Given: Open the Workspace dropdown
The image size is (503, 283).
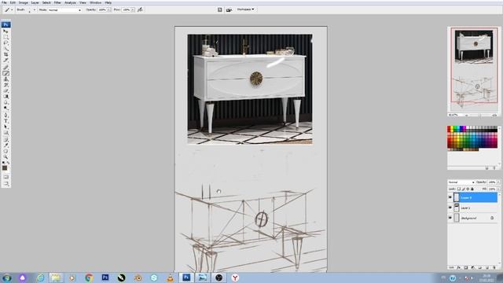Looking at the screenshot, I should 245,9.
